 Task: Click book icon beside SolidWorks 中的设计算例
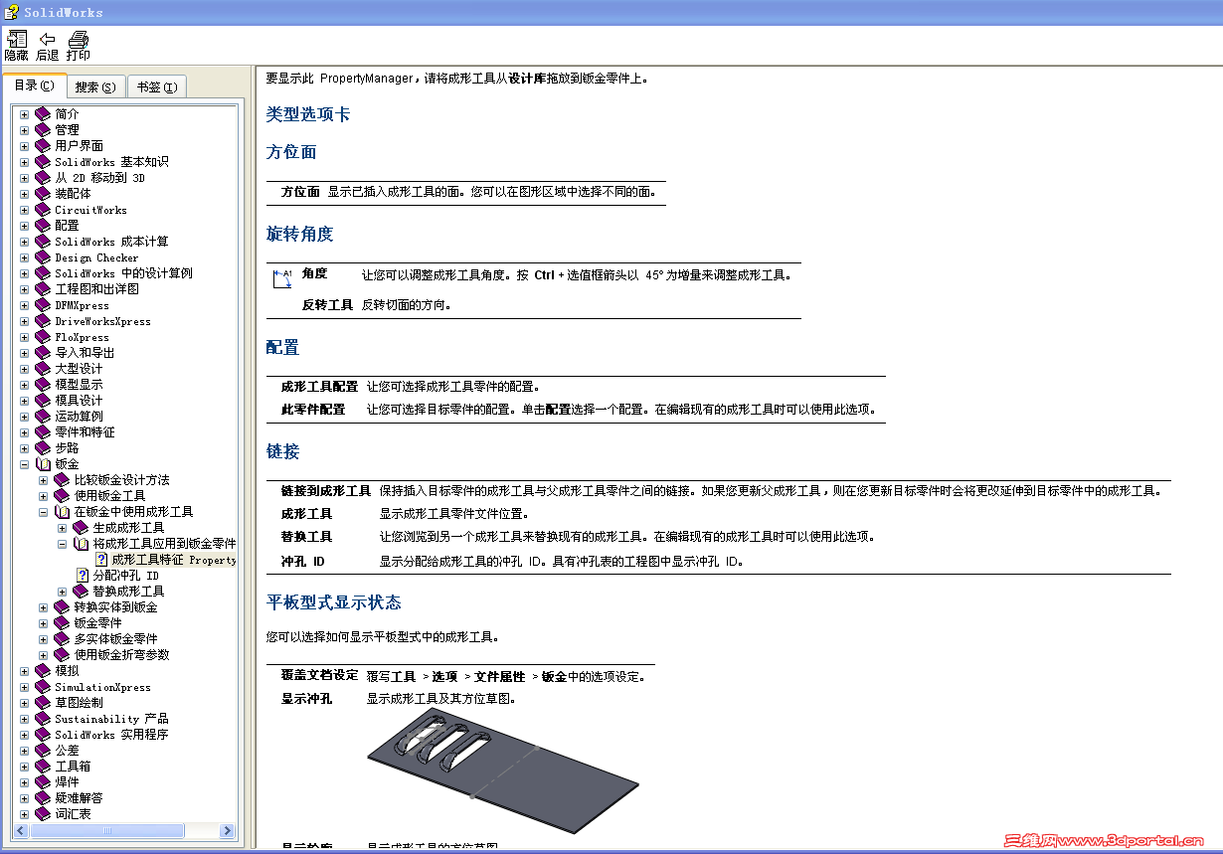coord(43,273)
